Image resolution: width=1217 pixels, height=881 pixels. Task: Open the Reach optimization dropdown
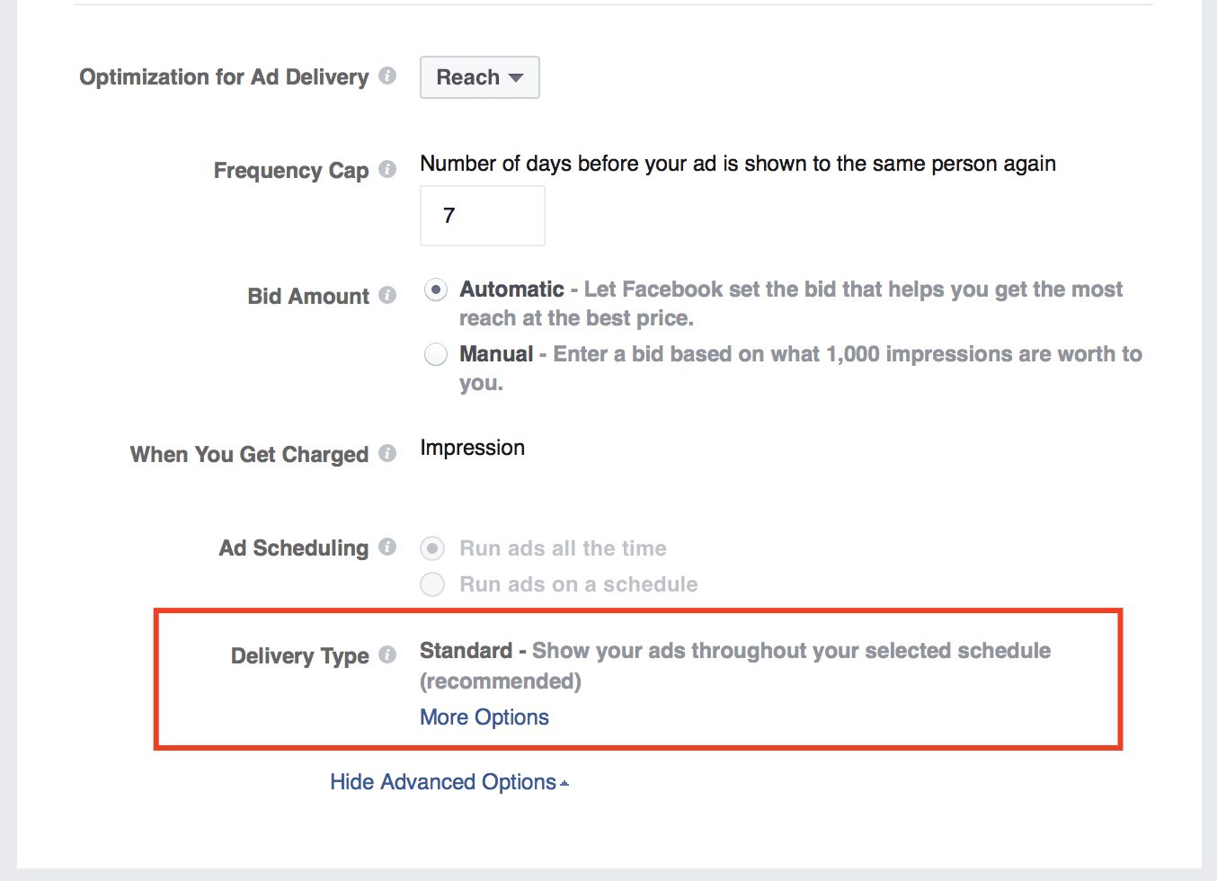coord(479,77)
